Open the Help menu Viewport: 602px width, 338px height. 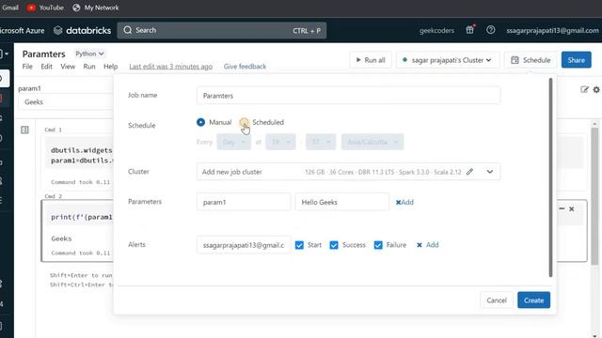pos(111,67)
